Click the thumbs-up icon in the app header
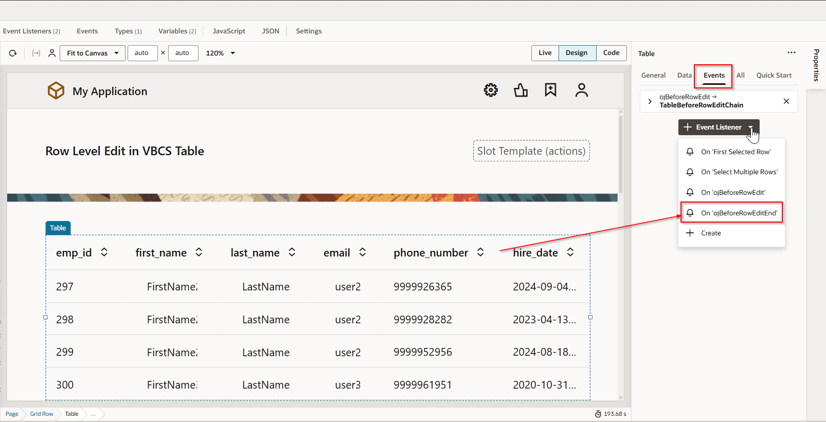The image size is (826, 422). tap(520, 90)
